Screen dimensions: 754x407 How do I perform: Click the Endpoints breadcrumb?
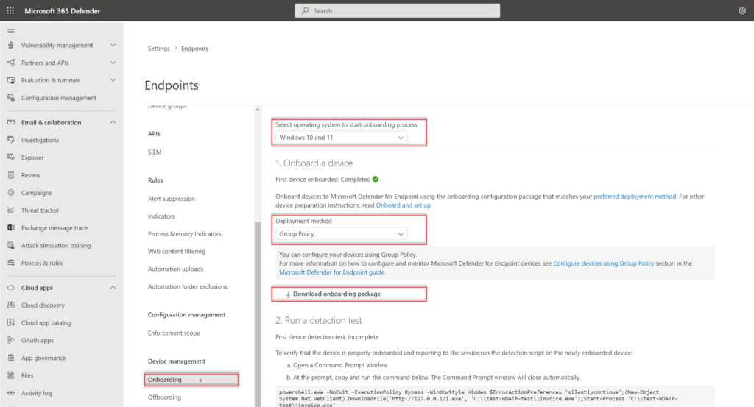[194, 49]
